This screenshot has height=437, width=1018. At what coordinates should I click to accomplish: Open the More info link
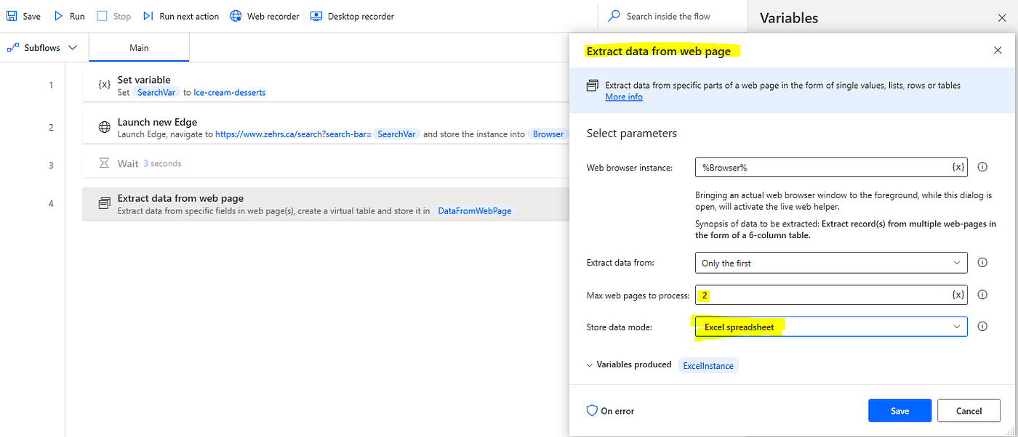coord(624,96)
